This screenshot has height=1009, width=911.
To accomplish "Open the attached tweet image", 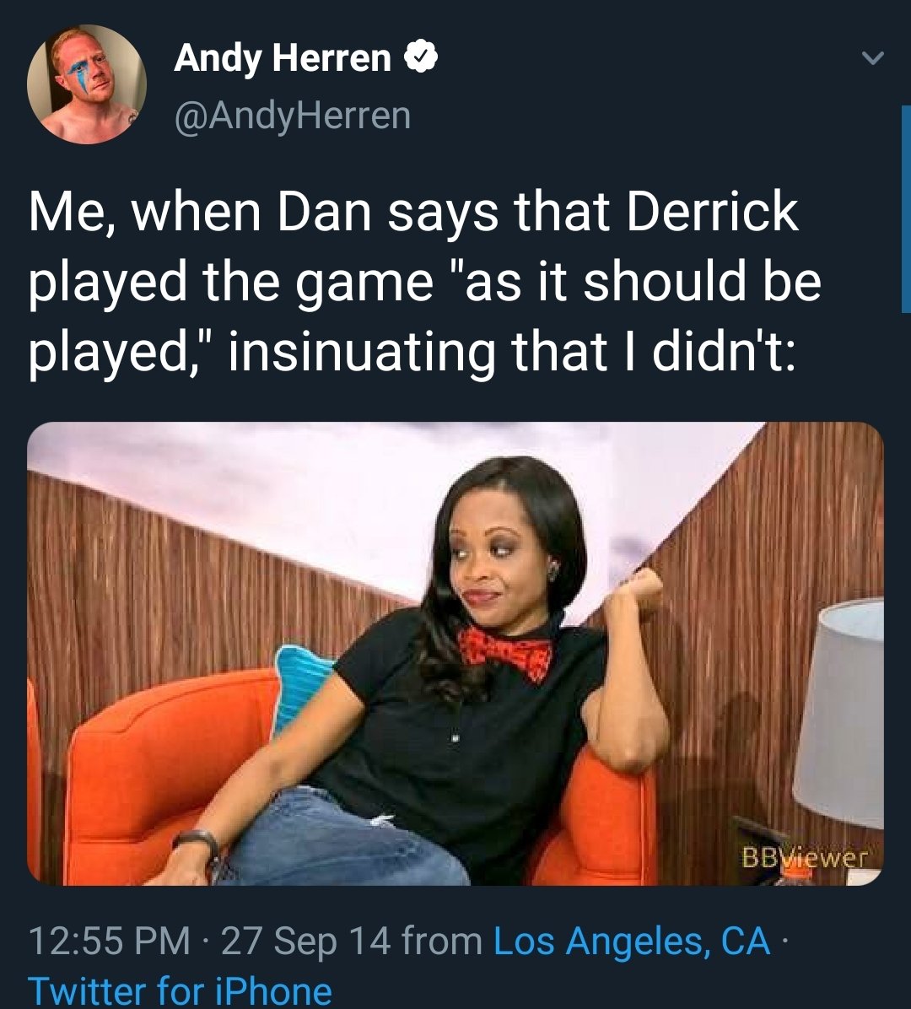I will 455,654.
